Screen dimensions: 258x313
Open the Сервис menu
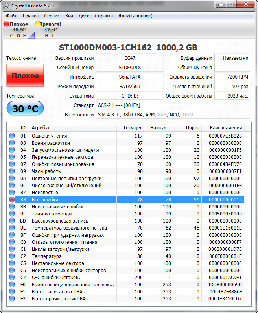[x=52, y=16]
